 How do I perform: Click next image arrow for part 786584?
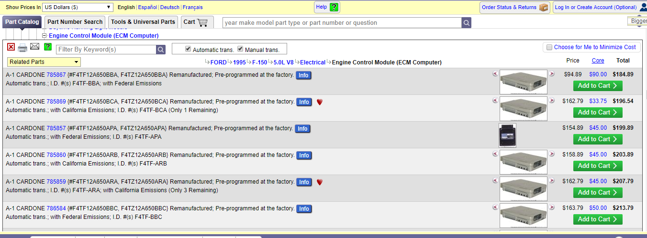552,207
